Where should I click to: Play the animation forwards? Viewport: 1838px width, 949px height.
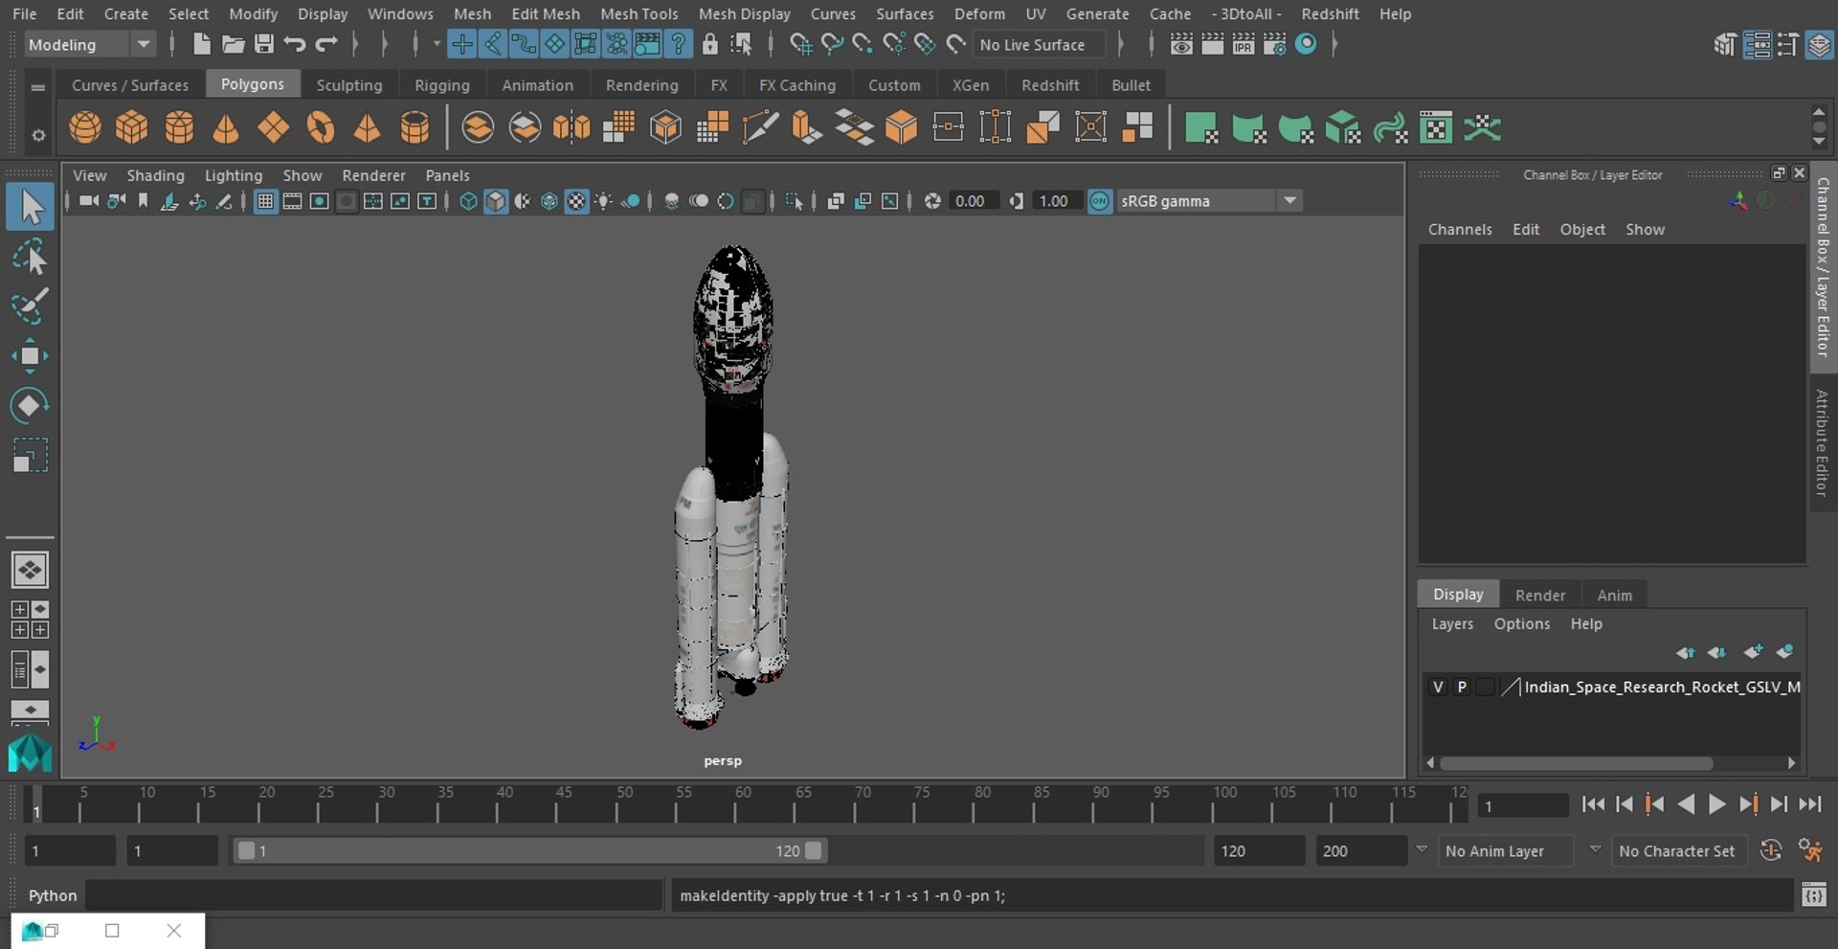[x=1717, y=804]
